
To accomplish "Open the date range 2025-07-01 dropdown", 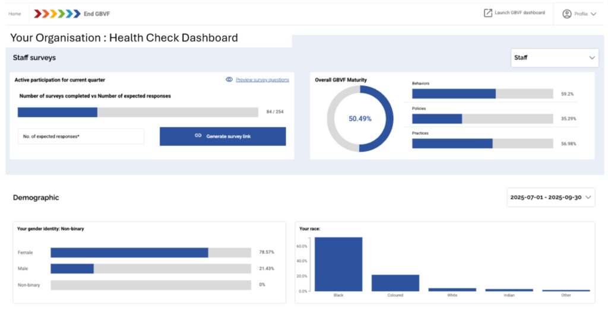I will click(x=550, y=197).
